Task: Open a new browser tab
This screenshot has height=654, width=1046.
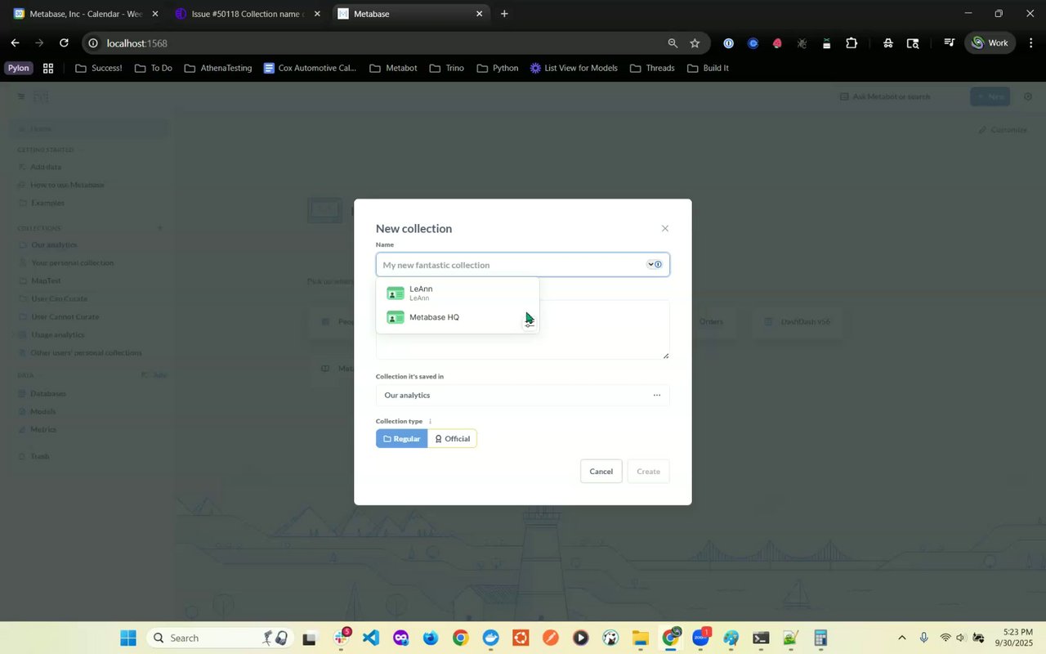Action: click(504, 14)
